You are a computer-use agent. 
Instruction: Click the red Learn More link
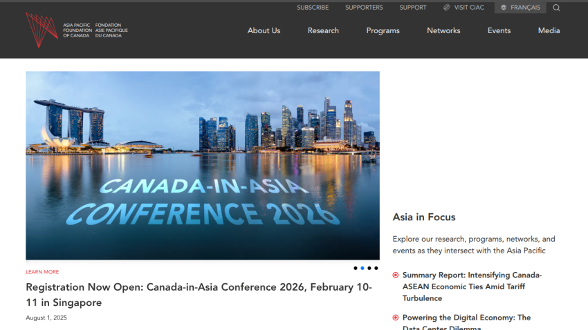coord(42,272)
